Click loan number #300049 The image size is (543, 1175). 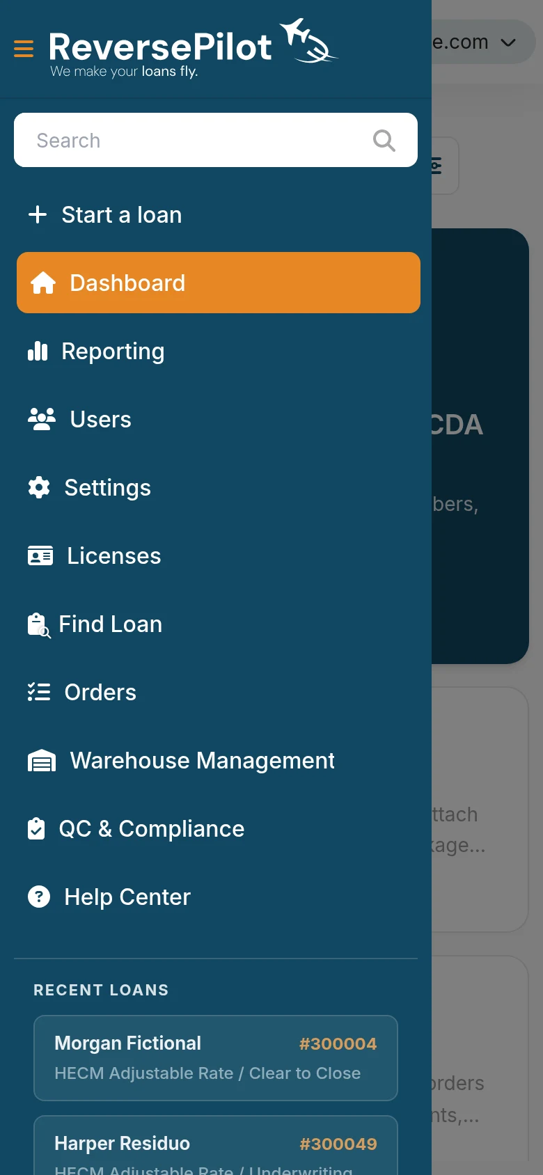coord(338,1144)
